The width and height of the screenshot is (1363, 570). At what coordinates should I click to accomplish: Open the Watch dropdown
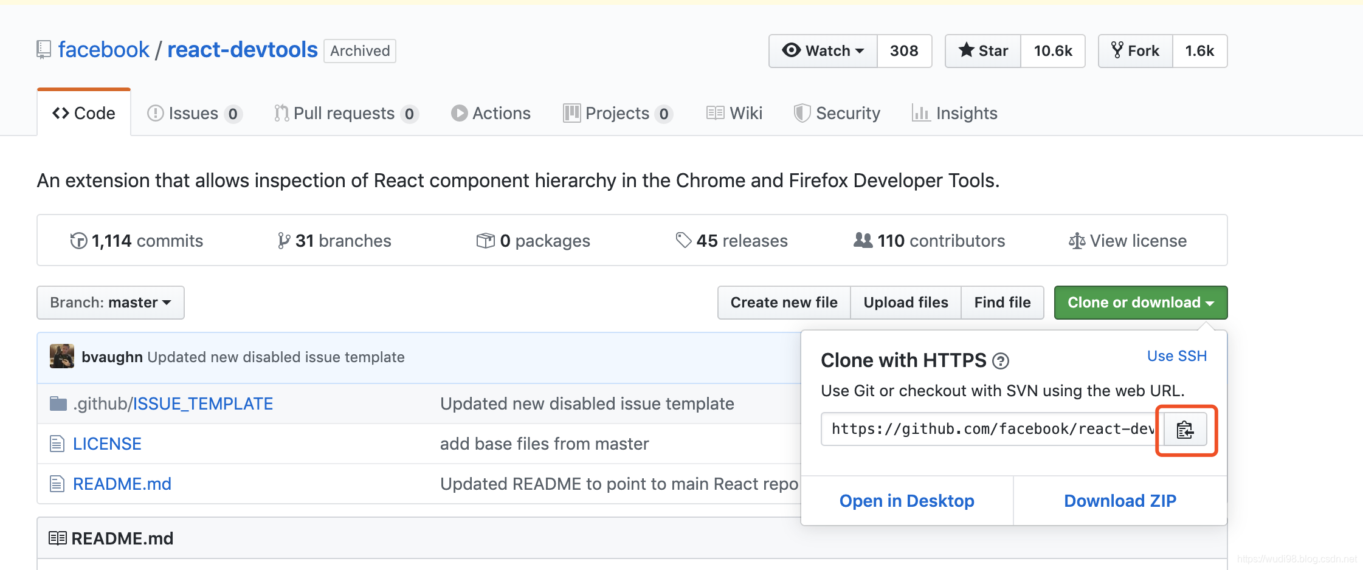pyautogui.click(x=823, y=51)
